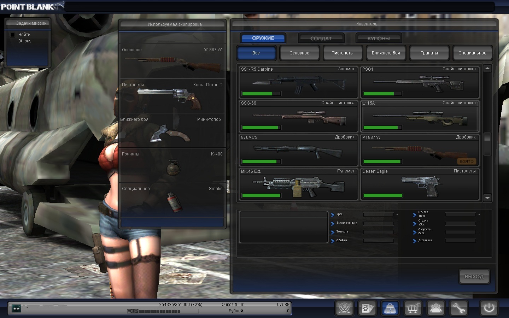509x318 pixels.
Task: Switch to the ОРУЖИЕ tab
Action: (x=263, y=38)
